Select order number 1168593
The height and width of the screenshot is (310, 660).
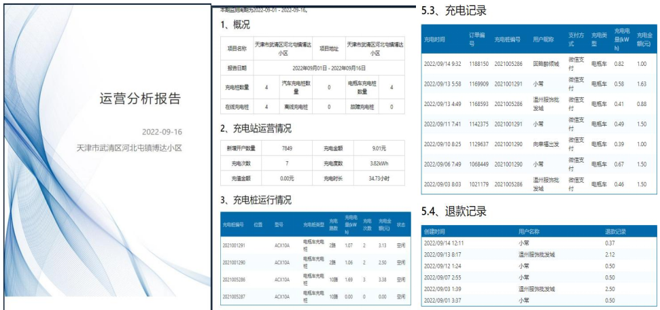(479, 104)
